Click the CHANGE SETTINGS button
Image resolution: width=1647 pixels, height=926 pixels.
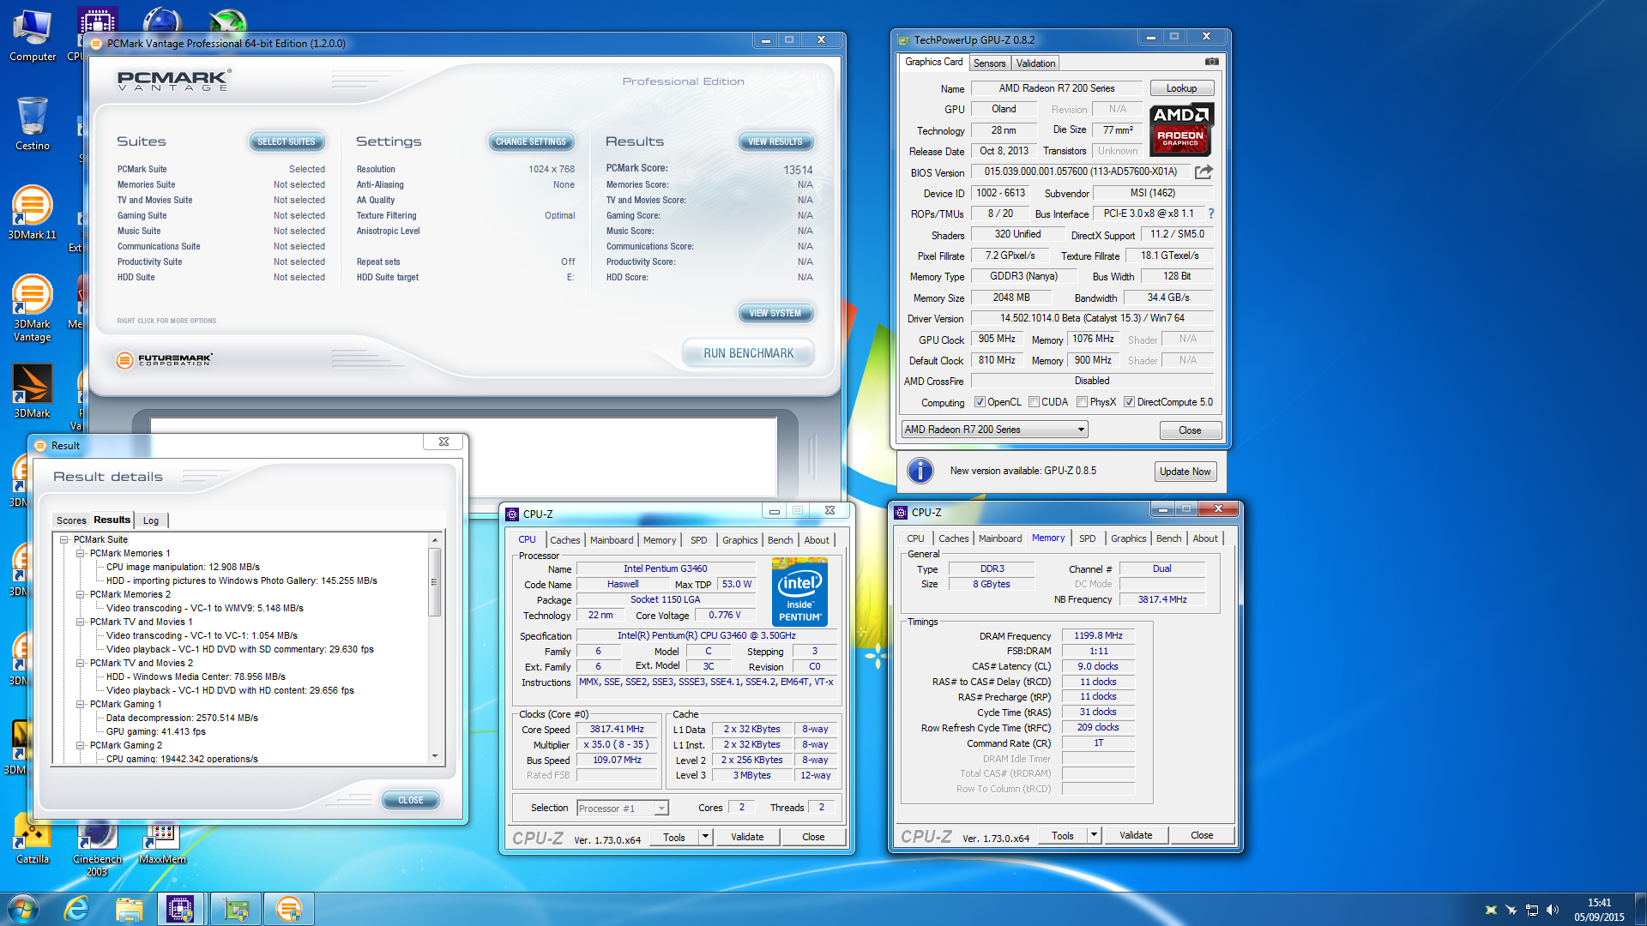[x=531, y=141]
